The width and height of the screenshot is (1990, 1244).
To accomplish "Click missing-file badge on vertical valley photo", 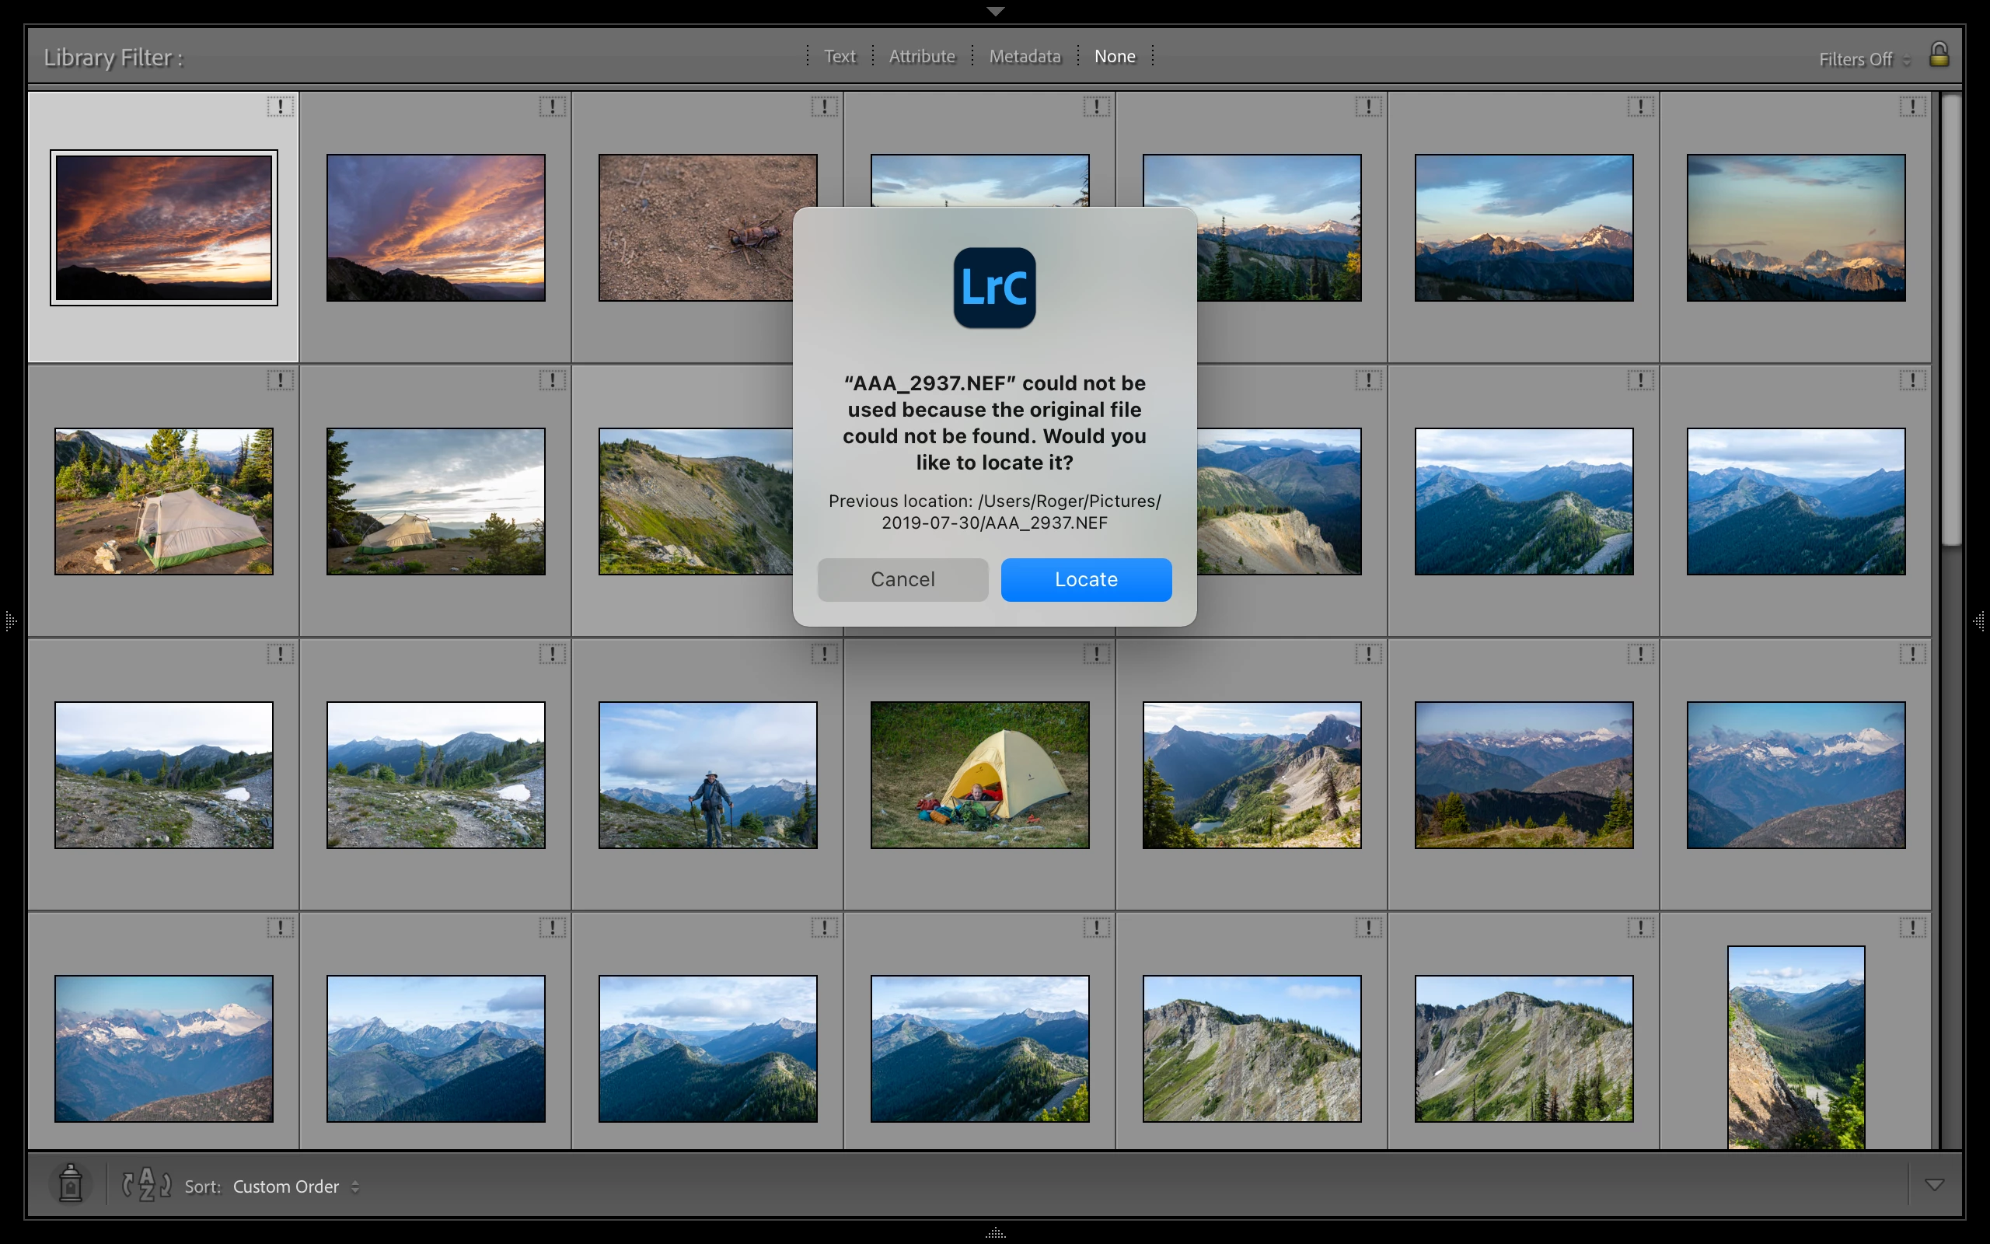I will [1912, 928].
